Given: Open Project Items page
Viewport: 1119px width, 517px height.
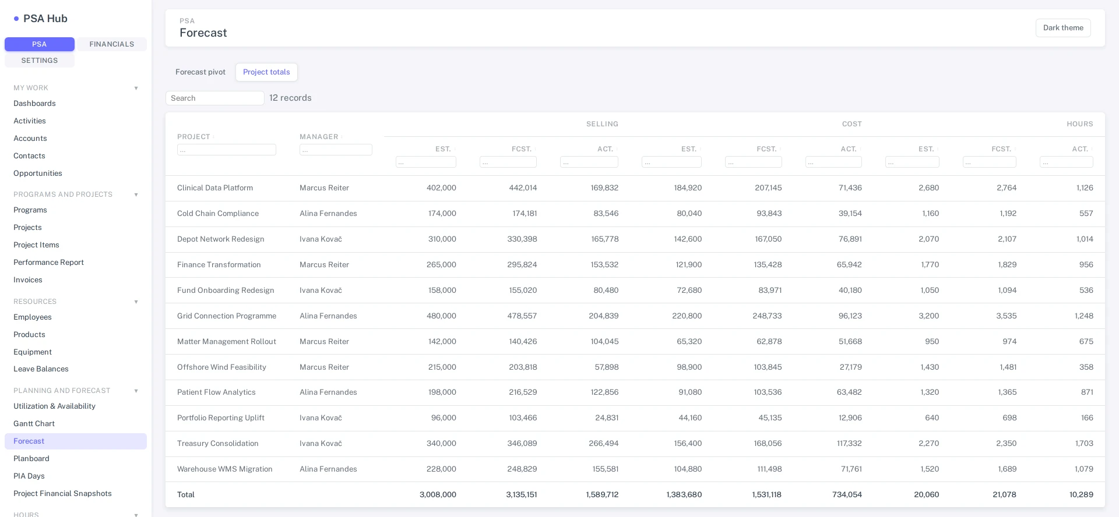Looking at the screenshot, I should click(x=76, y=245).
